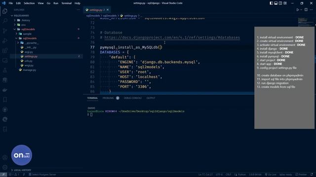
Task: Open the Help menu
Action: [78, 3]
